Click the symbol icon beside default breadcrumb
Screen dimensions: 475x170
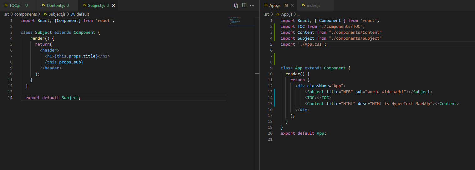coord(73,14)
